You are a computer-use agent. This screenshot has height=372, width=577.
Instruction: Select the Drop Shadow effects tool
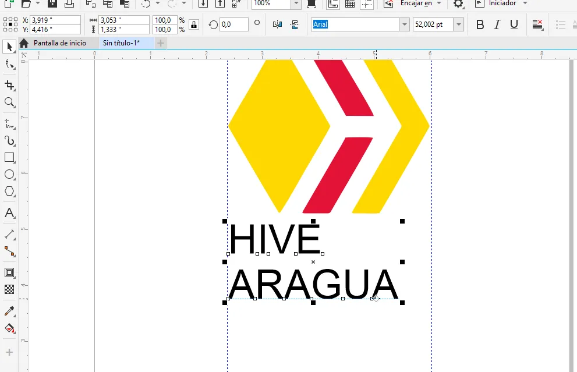click(9, 272)
